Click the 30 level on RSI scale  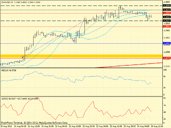[164, 88]
